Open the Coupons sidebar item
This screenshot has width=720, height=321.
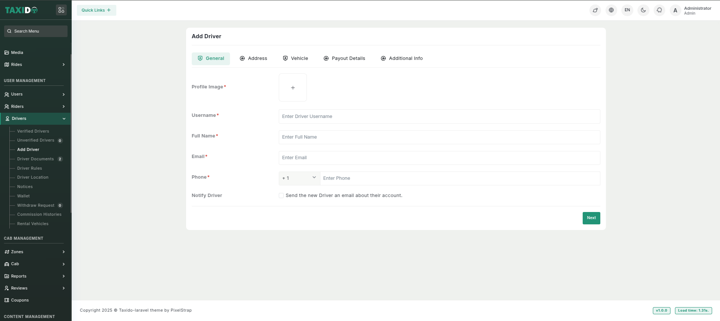tap(20, 300)
